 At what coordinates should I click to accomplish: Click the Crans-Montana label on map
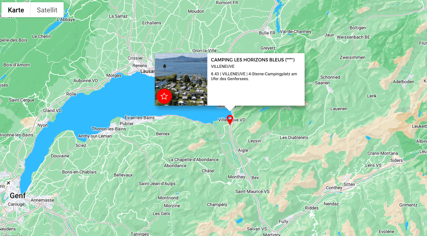[382, 153]
